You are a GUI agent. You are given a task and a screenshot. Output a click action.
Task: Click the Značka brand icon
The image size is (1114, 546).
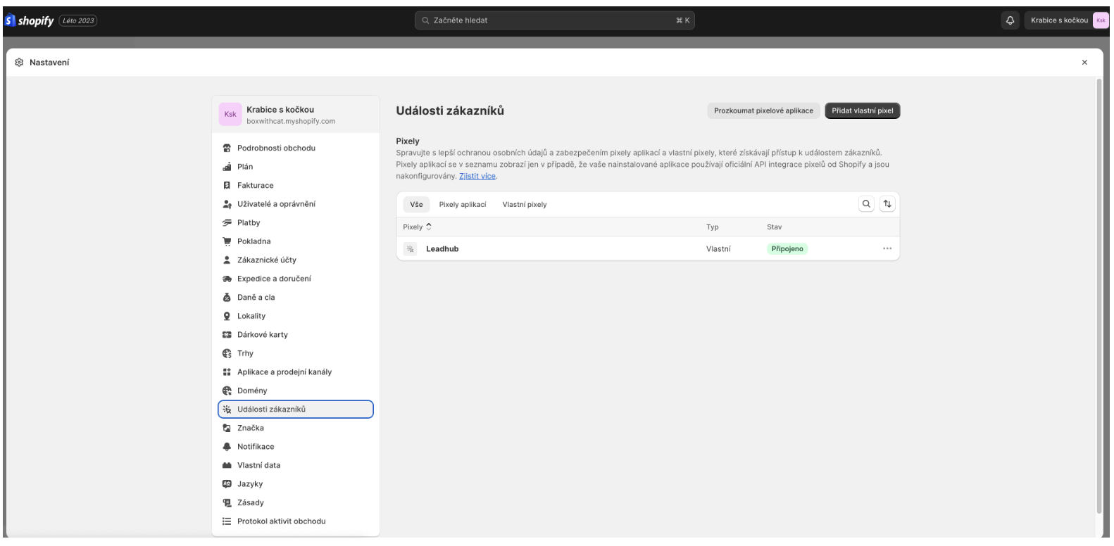tap(227, 428)
